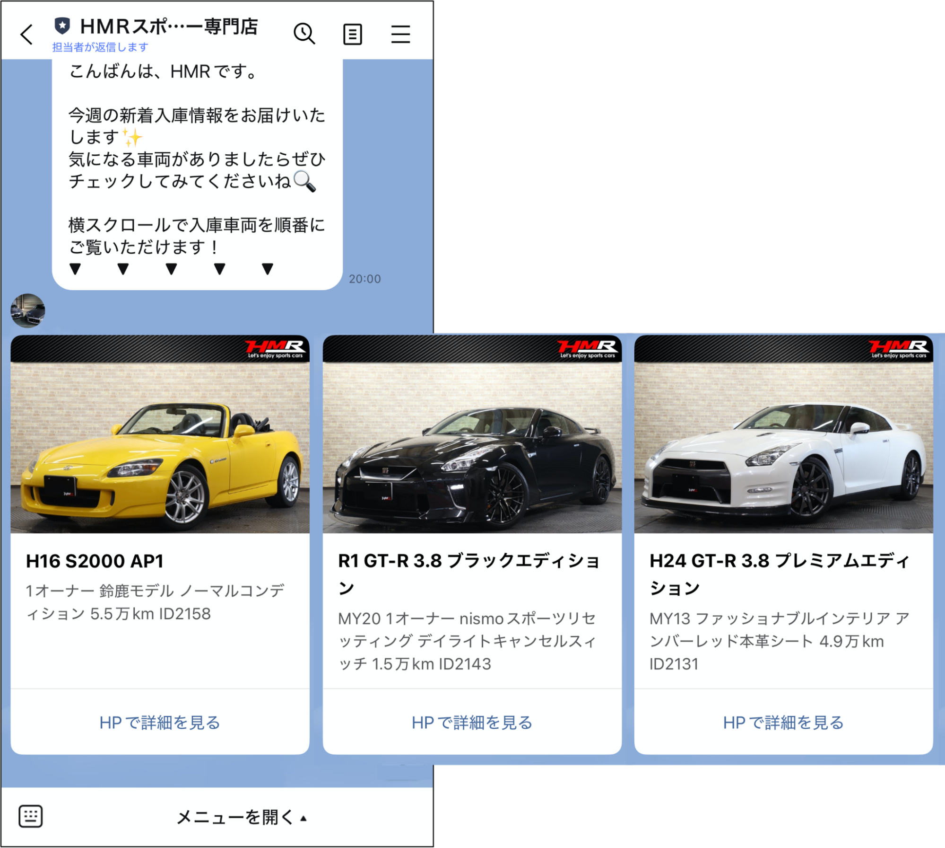
Task: Tap the official account shield badge
Action: pos(62,26)
